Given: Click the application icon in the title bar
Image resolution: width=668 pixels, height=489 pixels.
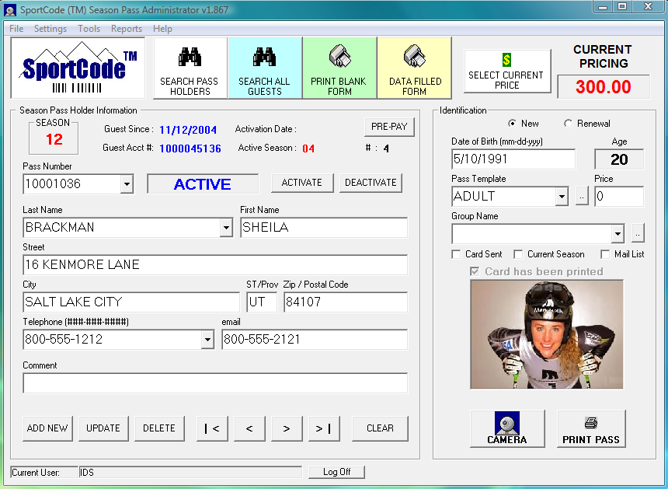Looking at the screenshot, I should coord(10,10).
